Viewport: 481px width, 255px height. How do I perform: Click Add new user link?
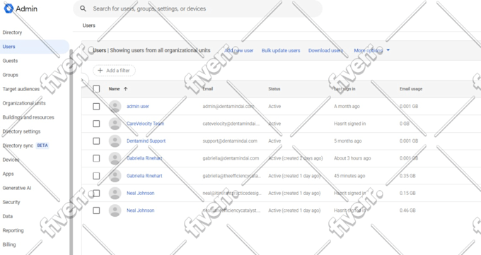pyautogui.click(x=239, y=51)
